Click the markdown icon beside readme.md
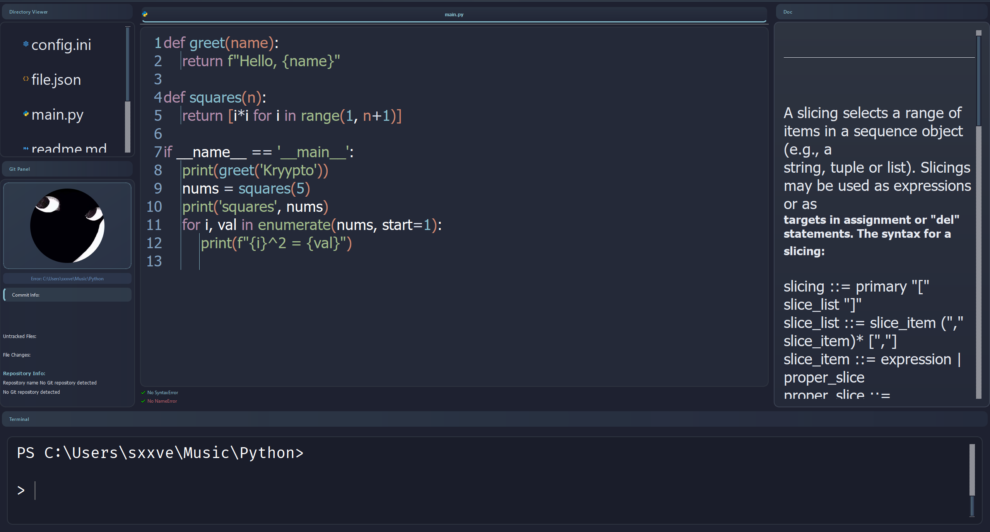This screenshot has width=990, height=532. pyautogui.click(x=26, y=148)
